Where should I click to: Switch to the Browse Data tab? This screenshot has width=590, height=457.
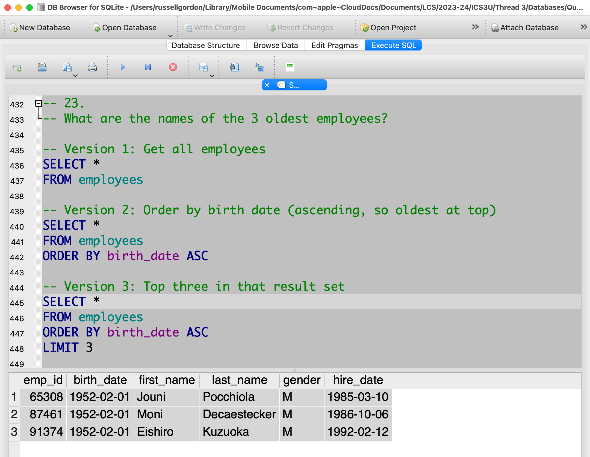point(275,45)
